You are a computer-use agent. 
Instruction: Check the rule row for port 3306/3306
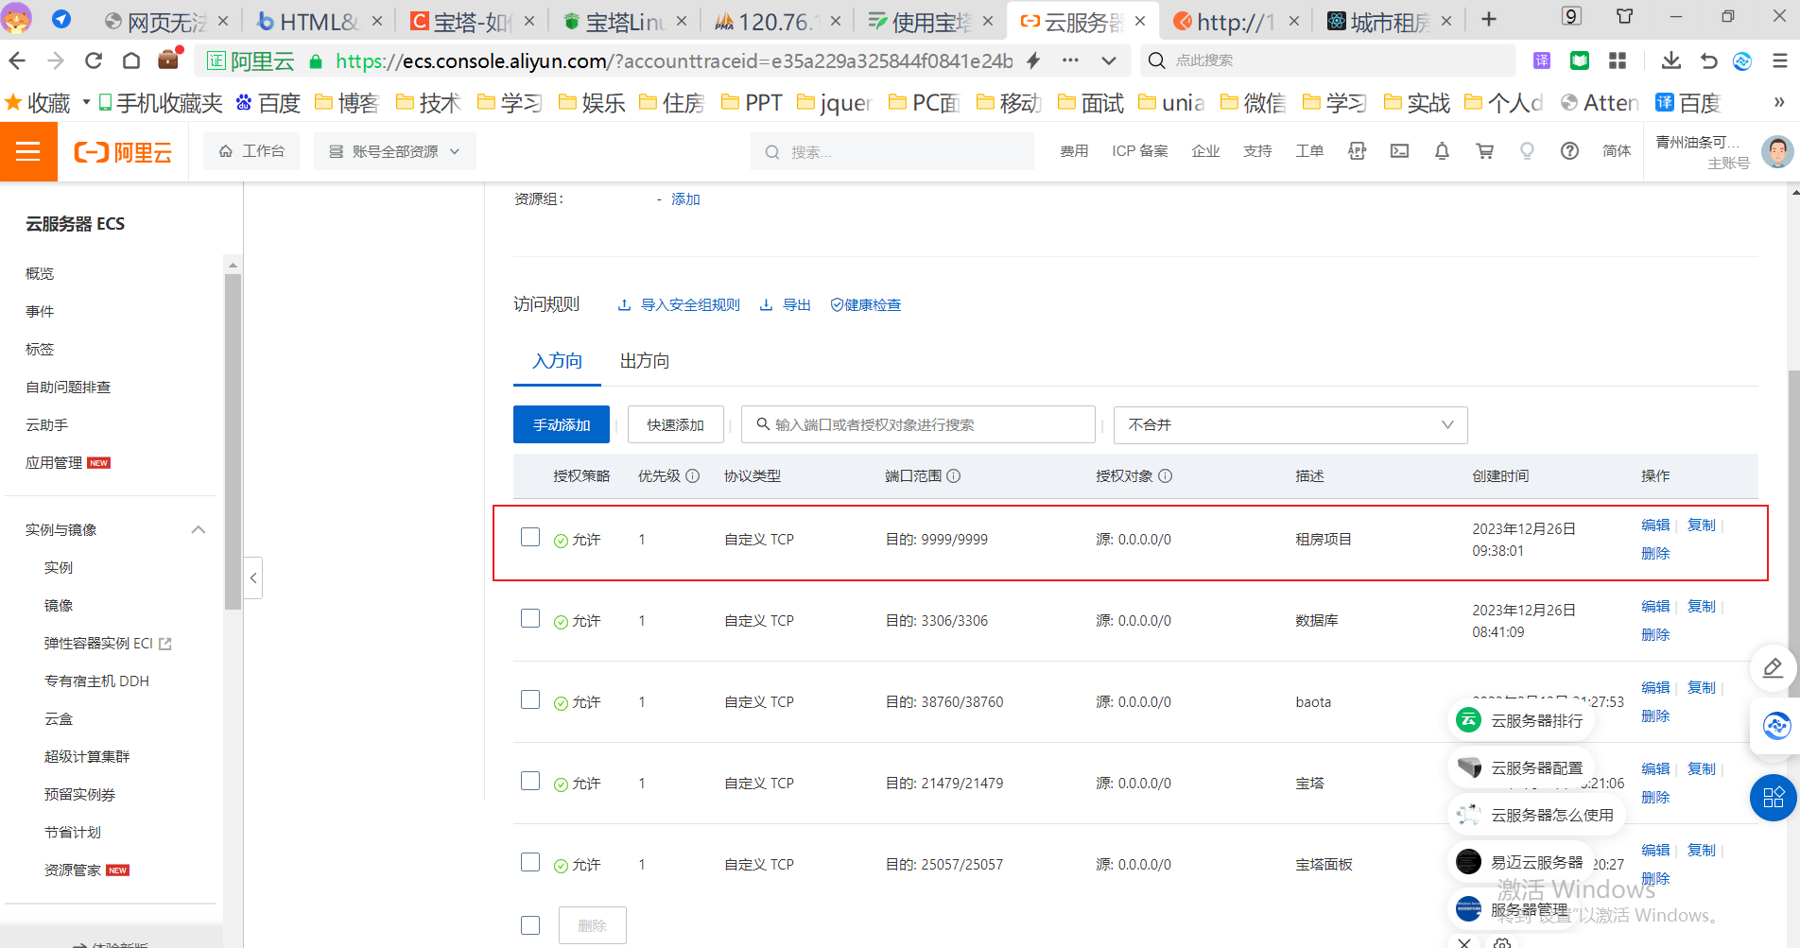point(530,618)
